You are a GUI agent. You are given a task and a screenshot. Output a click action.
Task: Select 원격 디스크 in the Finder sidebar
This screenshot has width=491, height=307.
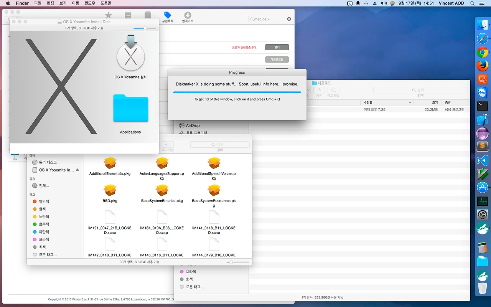tap(48, 162)
